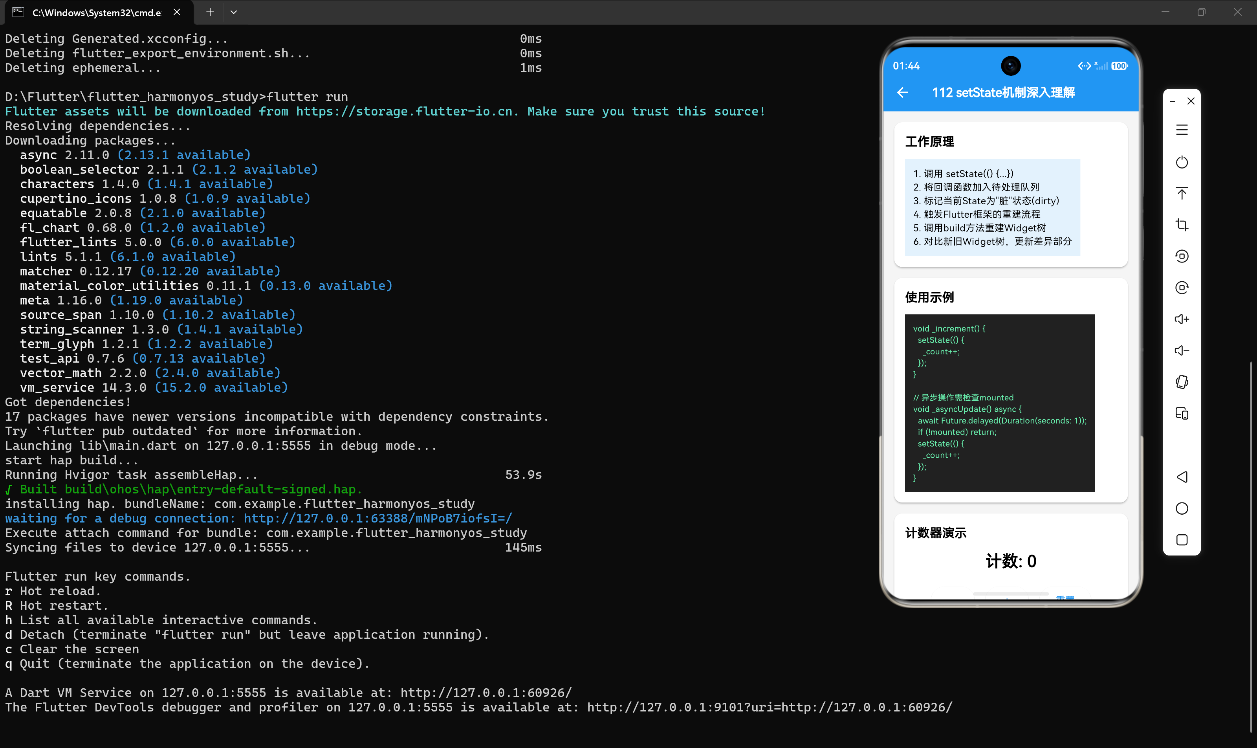Click the terminal vertical scrollbar
1257x748 pixels.
[x=1252, y=547]
